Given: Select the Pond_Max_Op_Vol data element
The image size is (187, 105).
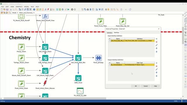Looking at the screenshot, I should (123, 21).
